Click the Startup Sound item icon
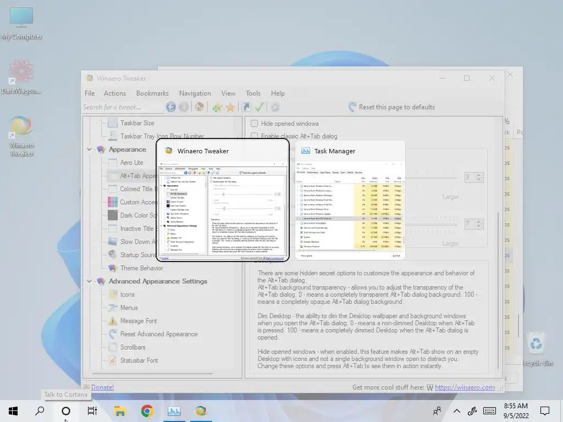The image size is (563, 422). point(113,255)
